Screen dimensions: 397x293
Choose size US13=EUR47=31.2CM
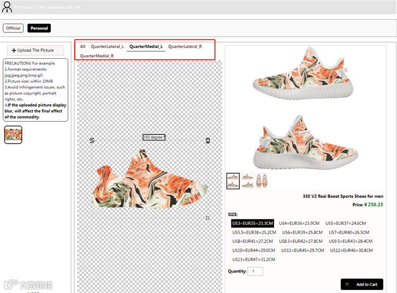(254, 260)
